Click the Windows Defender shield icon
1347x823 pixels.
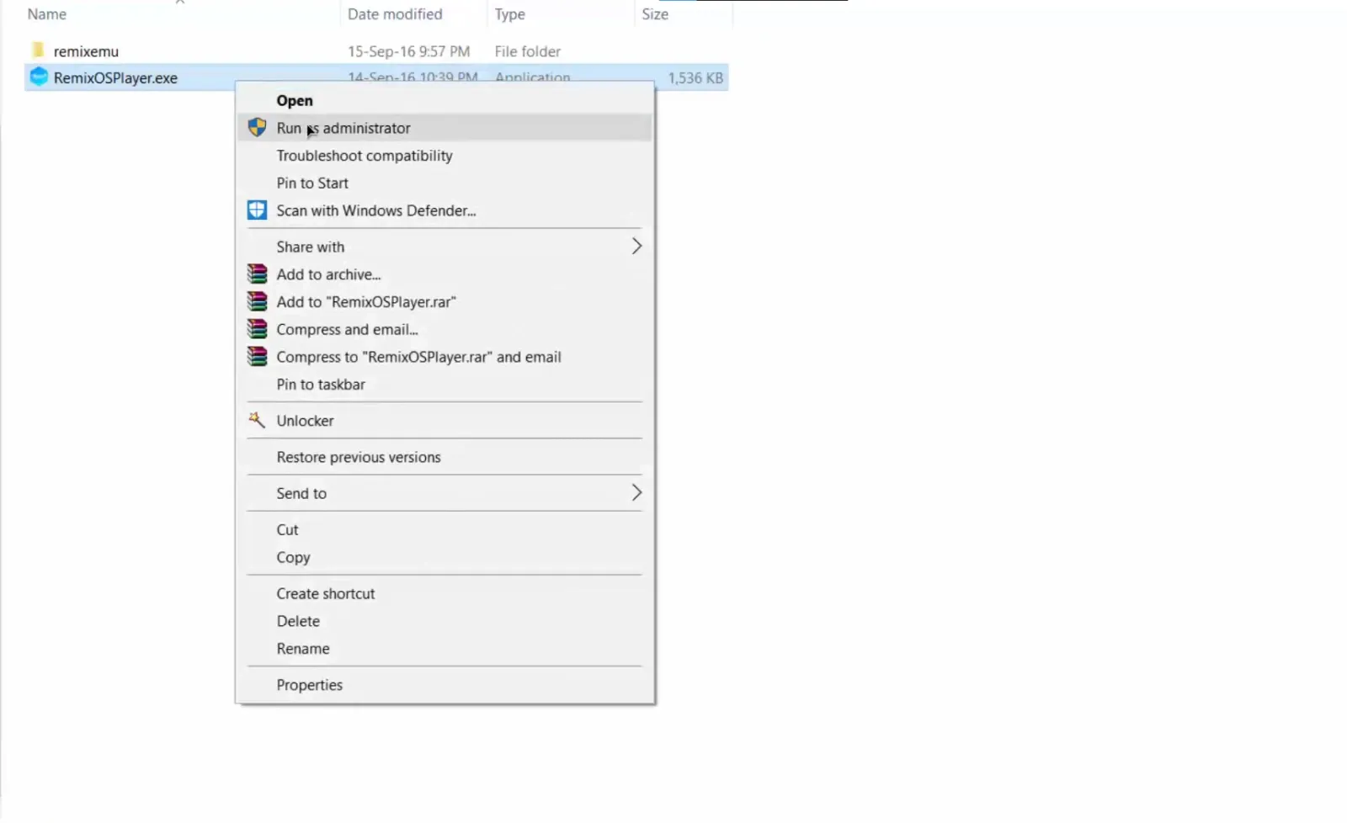tap(257, 210)
